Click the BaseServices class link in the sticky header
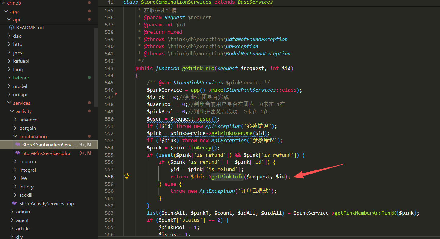 point(255,2)
